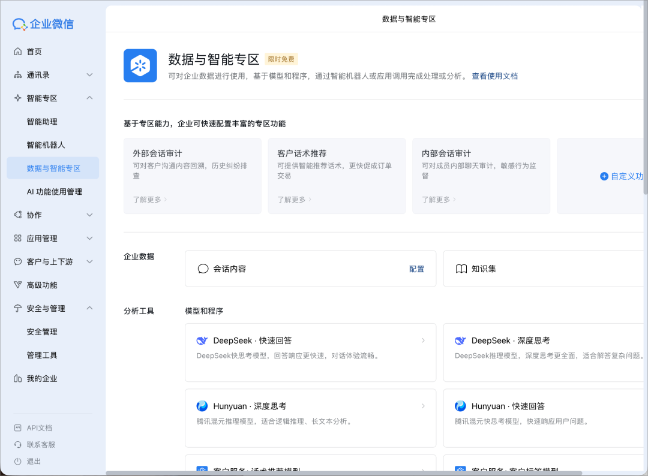Open the 查看使用文档 link
This screenshot has height=476, width=648.
coord(494,76)
